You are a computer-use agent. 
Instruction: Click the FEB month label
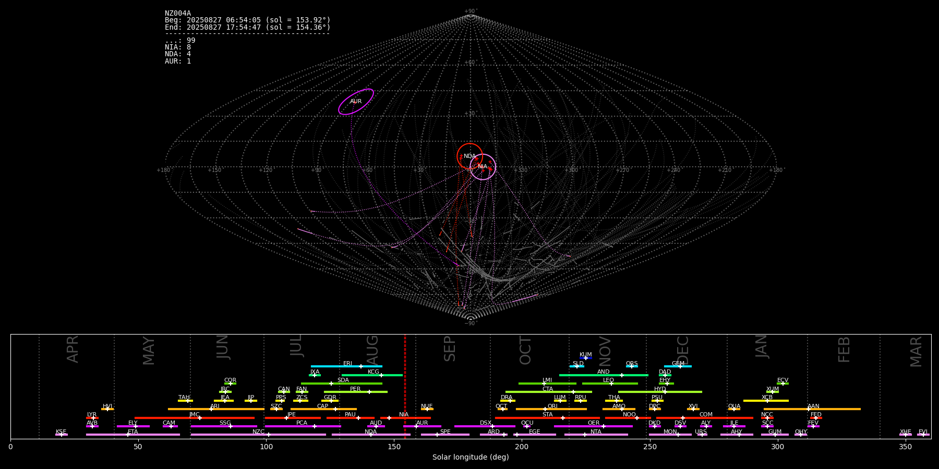pyautogui.click(x=844, y=349)
